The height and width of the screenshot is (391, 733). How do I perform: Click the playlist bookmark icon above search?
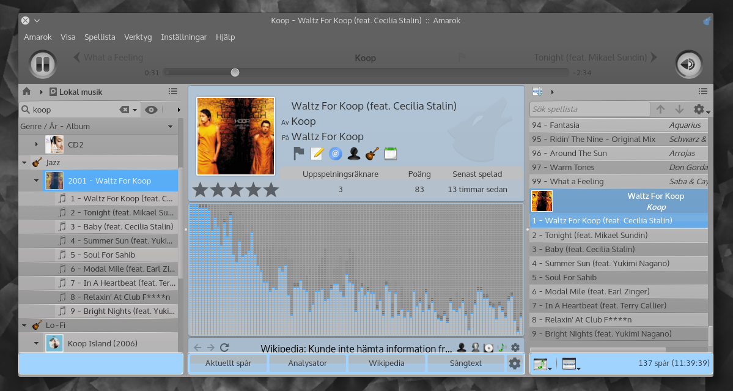[x=537, y=91]
